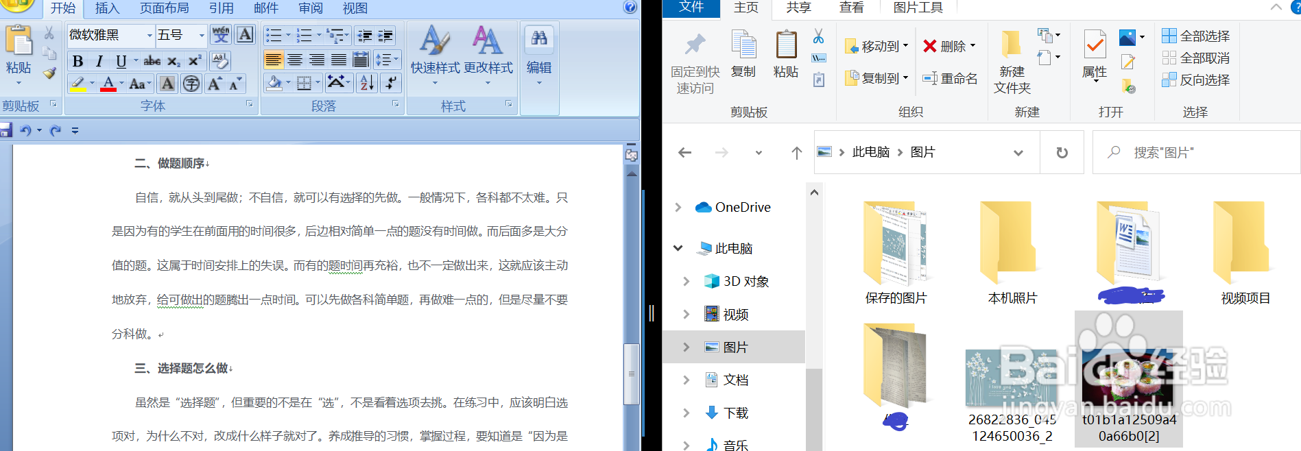Click Word's Copy icon
The image size is (1301, 451).
49,53
